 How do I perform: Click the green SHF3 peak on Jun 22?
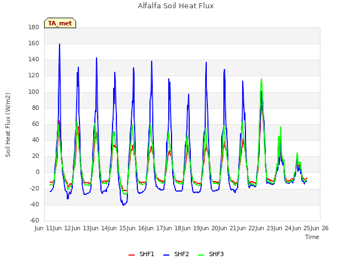[x=261, y=79]
